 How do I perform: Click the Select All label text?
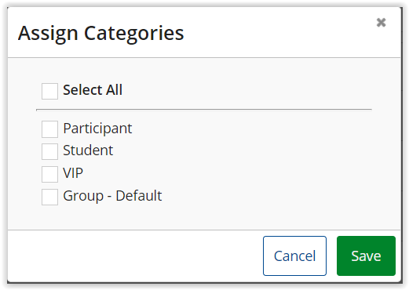(93, 90)
